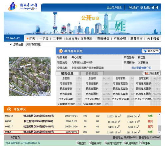Open the 资质诚信 menu
166x146 pixels.
point(103,38)
